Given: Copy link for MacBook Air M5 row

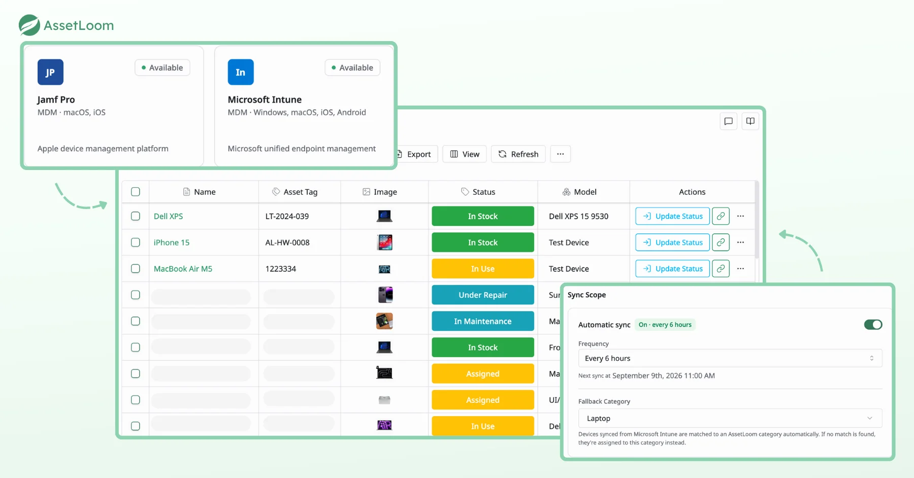Looking at the screenshot, I should 721,268.
